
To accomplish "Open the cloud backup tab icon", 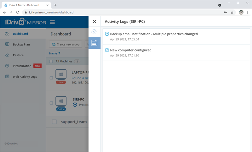I will (x=94, y=31).
